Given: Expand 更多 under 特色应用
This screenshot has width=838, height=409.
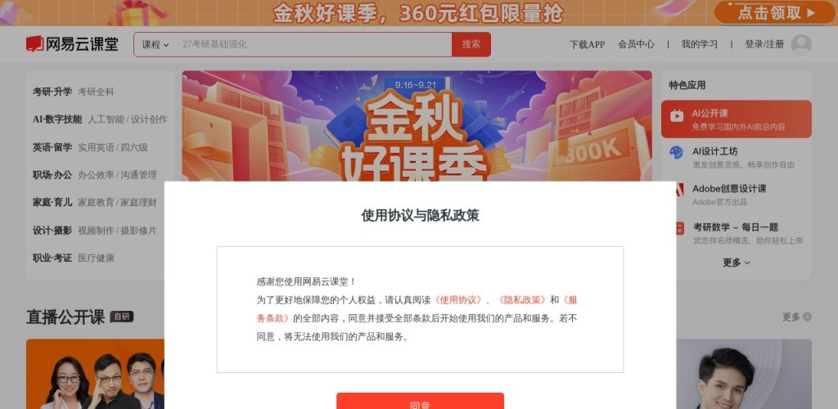Looking at the screenshot, I should click(737, 263).
